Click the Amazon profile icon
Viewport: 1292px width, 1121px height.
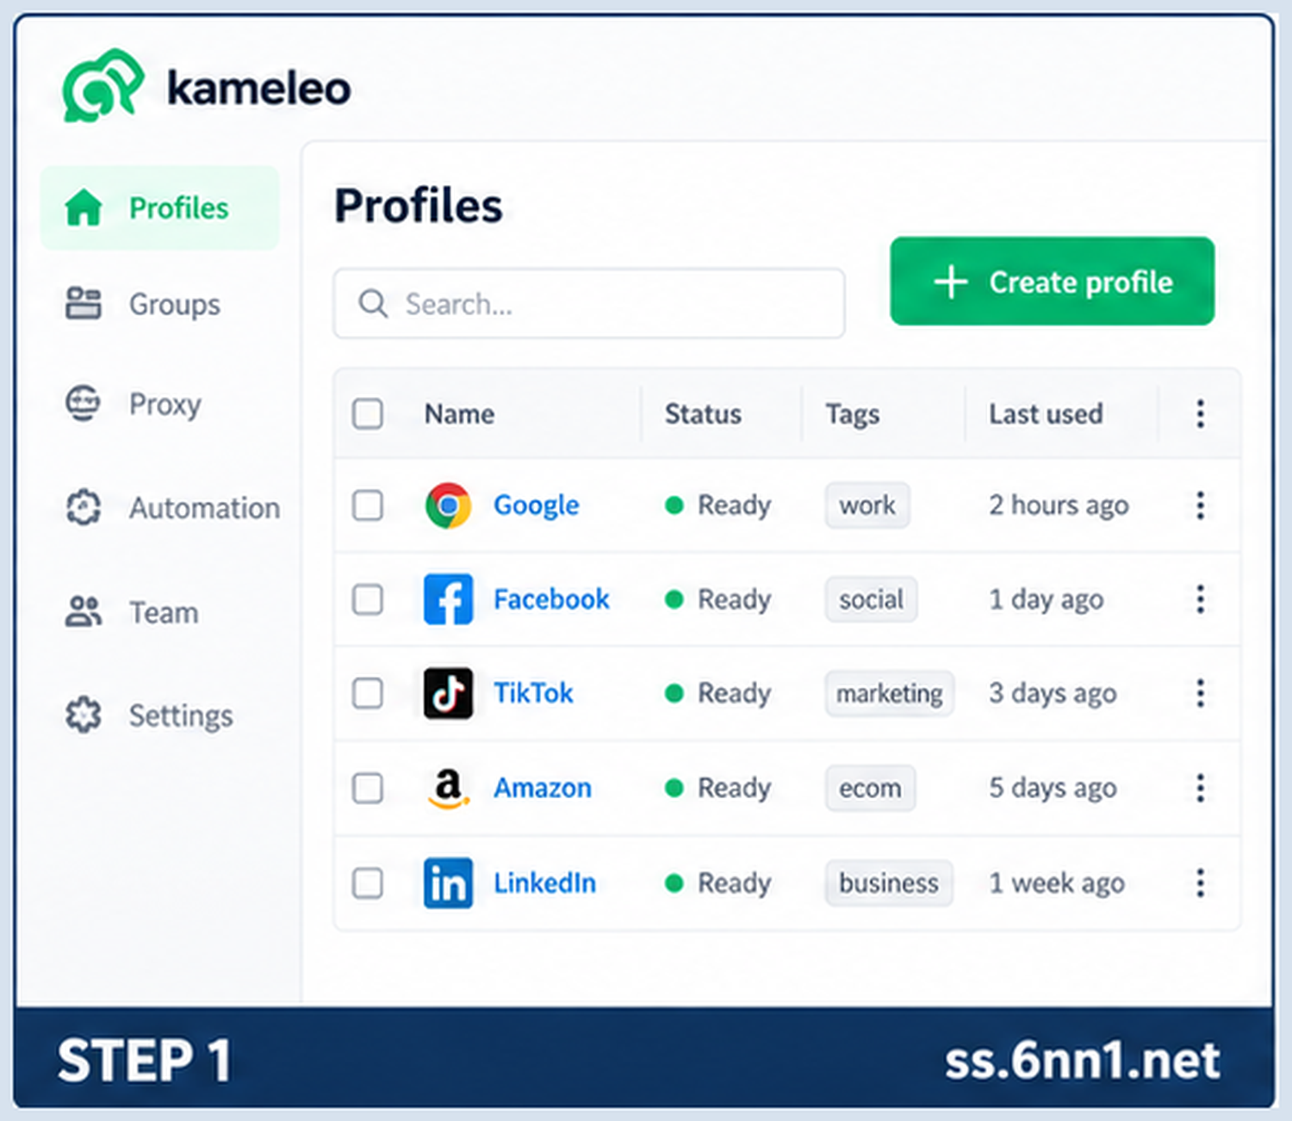[x=448, y=788]
